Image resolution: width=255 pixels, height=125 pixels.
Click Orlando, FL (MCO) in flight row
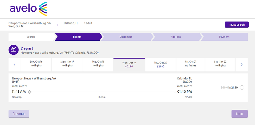tap(184, 80)
